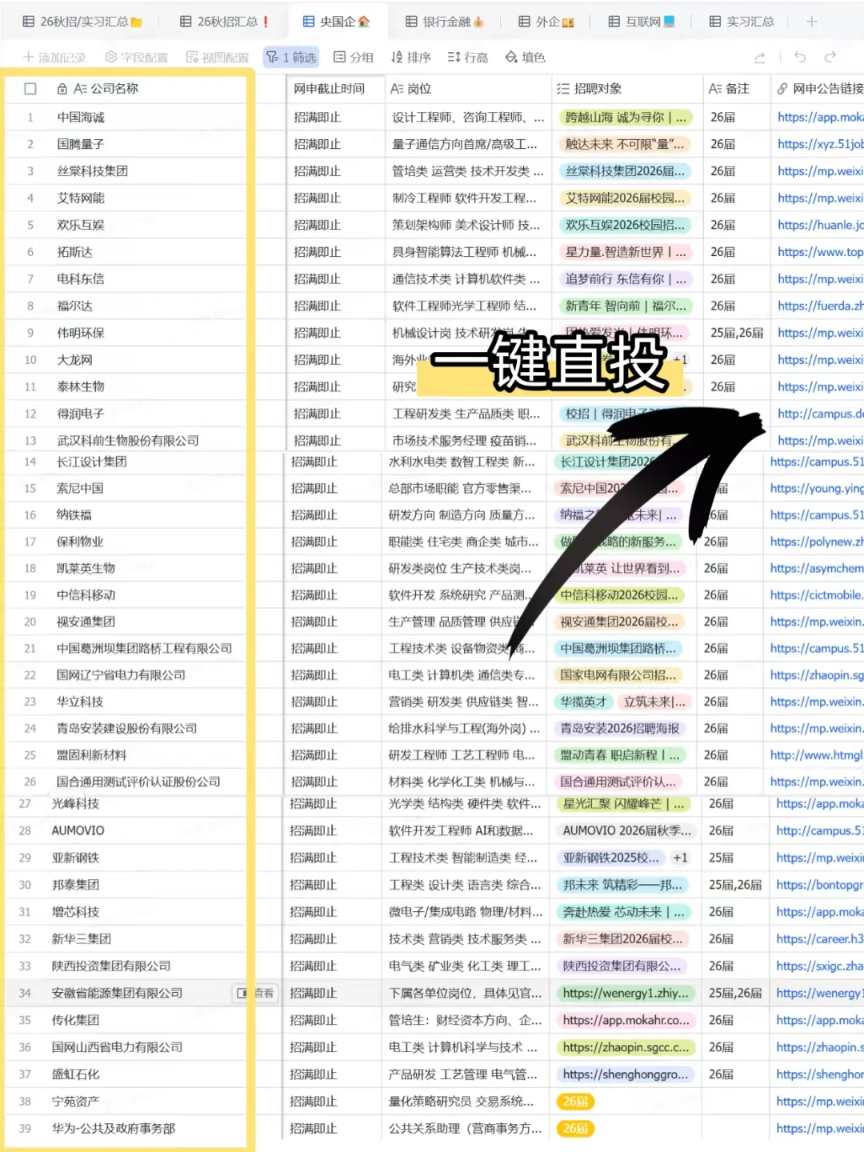Select the 武汉科前生物股份有限公司 cell
Viewport: 864px width, 1152px height.
coord(128,440)
